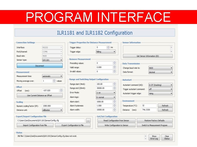The height and width of the screenshot is (147, 197).
Task: Open the Autostart command (AS) dropdown
Action: [161, 85]
